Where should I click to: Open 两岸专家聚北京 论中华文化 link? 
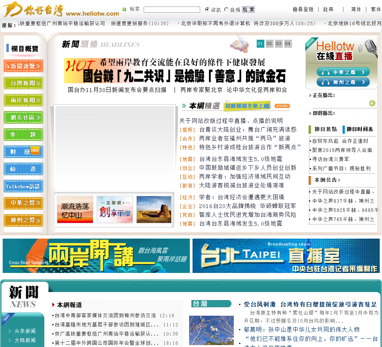(x=234, y=90)
